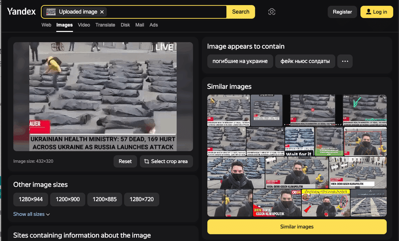Open camera image search icon
The width and height of the screenshot is (399, 241).
[x=271, y=11]
